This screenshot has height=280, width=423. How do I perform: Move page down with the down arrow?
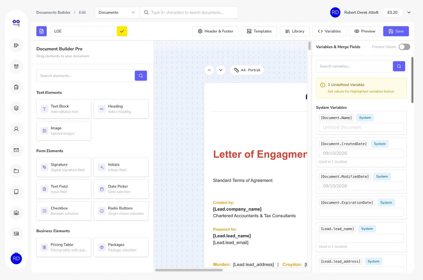pyautogui.click(x=221, y=70)
